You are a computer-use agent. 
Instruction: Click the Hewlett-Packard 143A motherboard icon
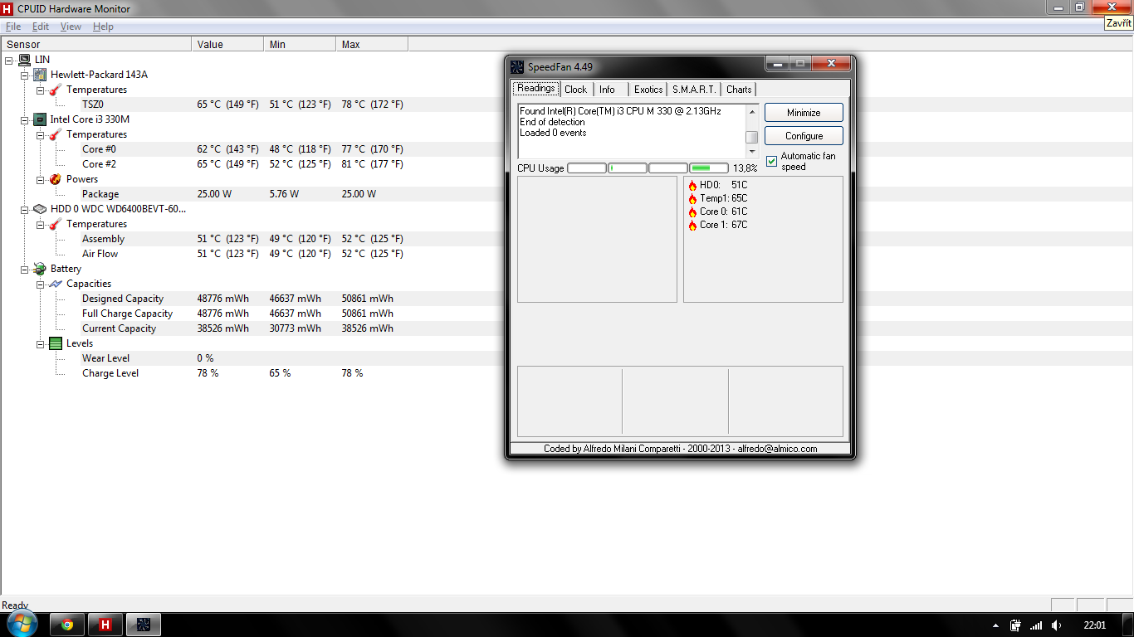(40, 75)
